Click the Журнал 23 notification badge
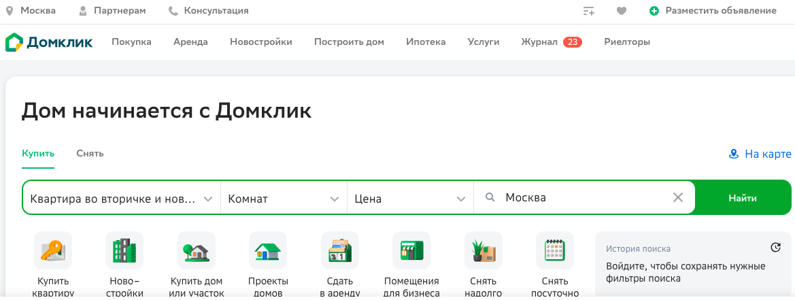 pos(573,42)
